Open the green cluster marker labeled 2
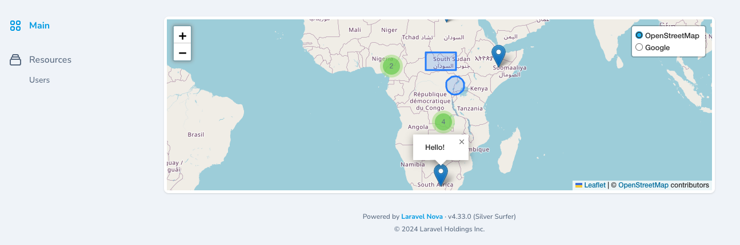 point(391,66)
